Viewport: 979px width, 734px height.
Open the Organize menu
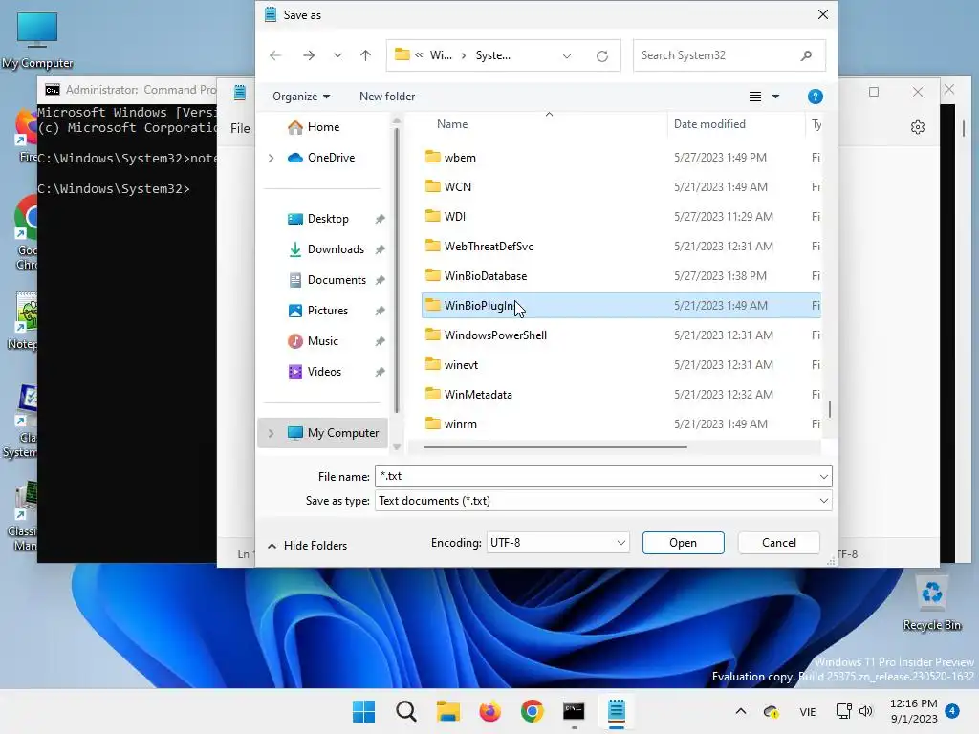[301, 97]
